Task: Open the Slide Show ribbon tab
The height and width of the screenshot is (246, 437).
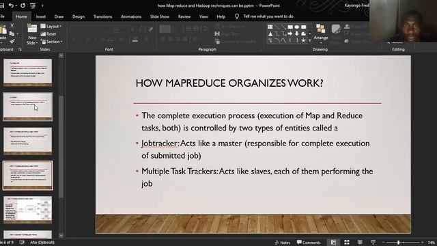Action: (x=160, y=16)
